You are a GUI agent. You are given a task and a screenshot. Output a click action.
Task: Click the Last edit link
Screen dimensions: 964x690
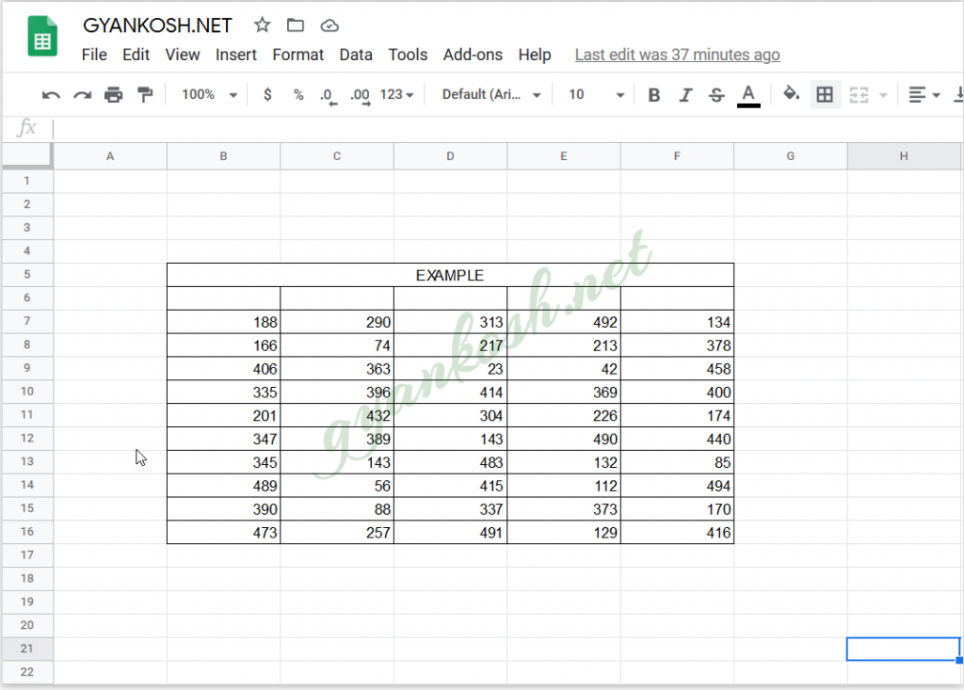coord(677,55)
